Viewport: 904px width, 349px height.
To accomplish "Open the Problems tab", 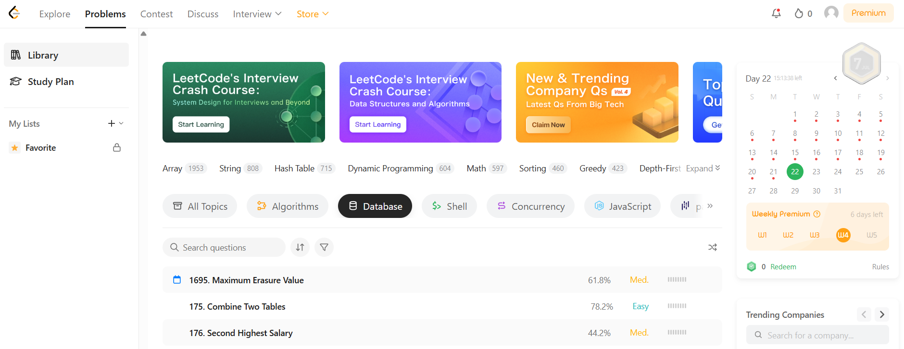I will pos(105,14).
